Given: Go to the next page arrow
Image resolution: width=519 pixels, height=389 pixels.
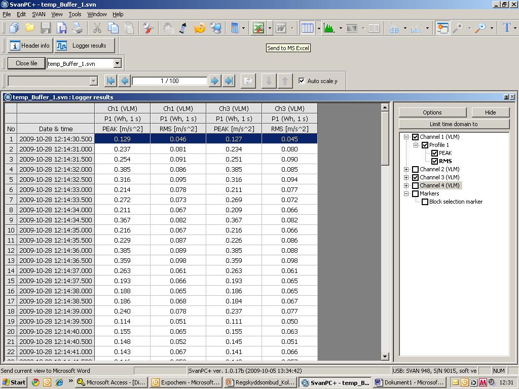Looking at the screenshot, I should point(215,81).
